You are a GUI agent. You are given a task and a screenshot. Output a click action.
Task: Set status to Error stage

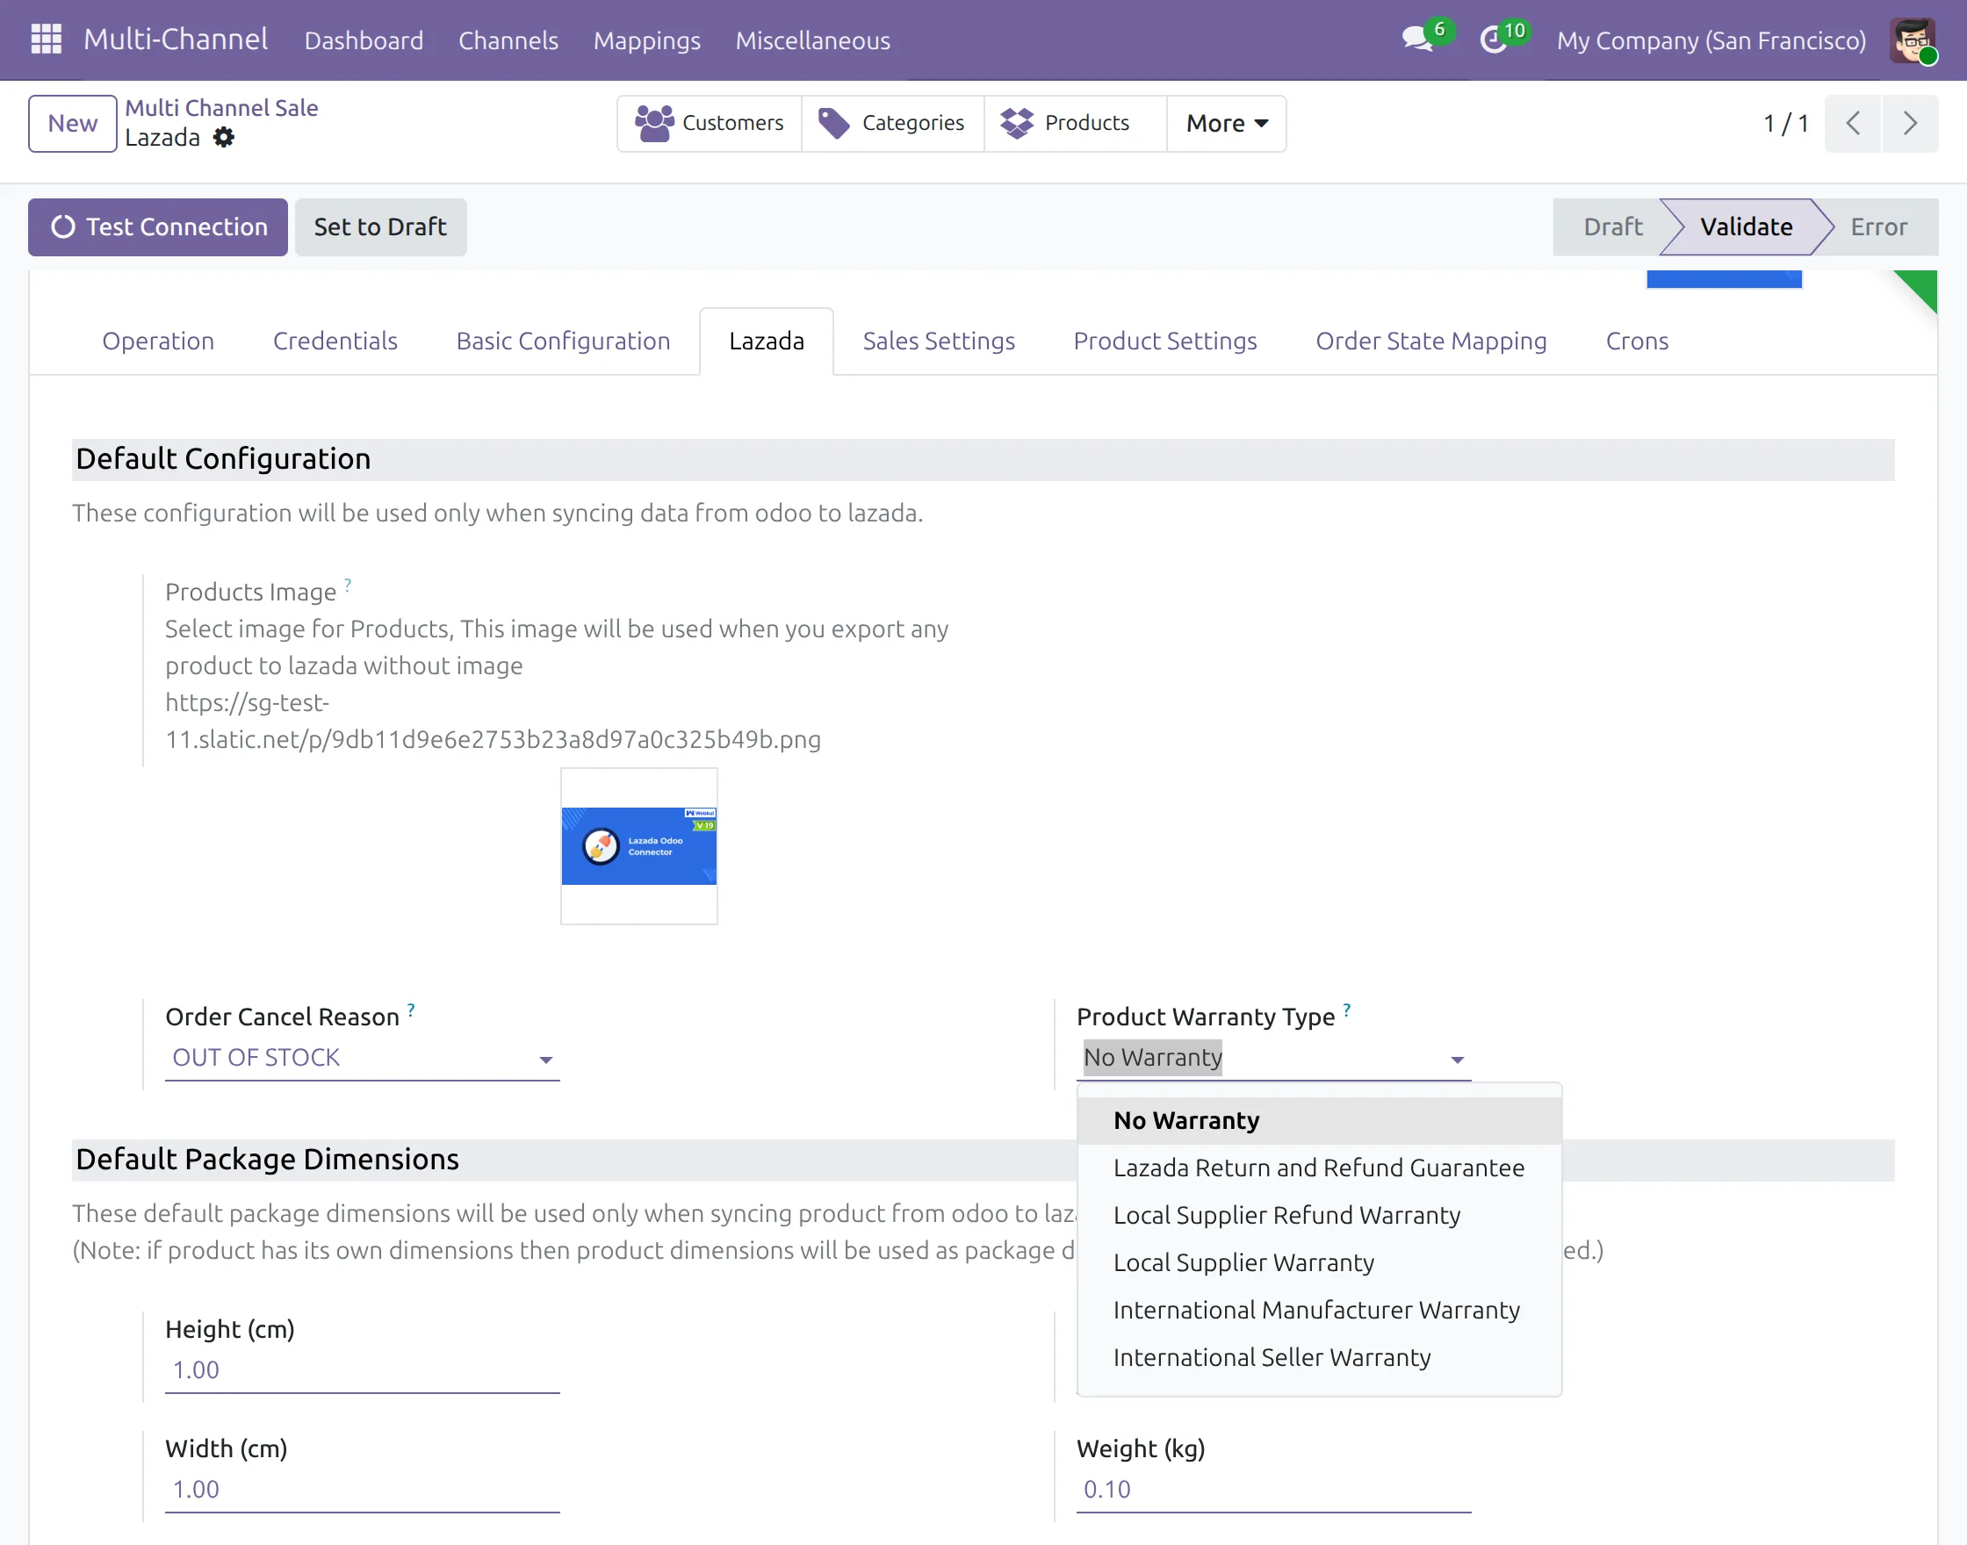point(1878,227)
